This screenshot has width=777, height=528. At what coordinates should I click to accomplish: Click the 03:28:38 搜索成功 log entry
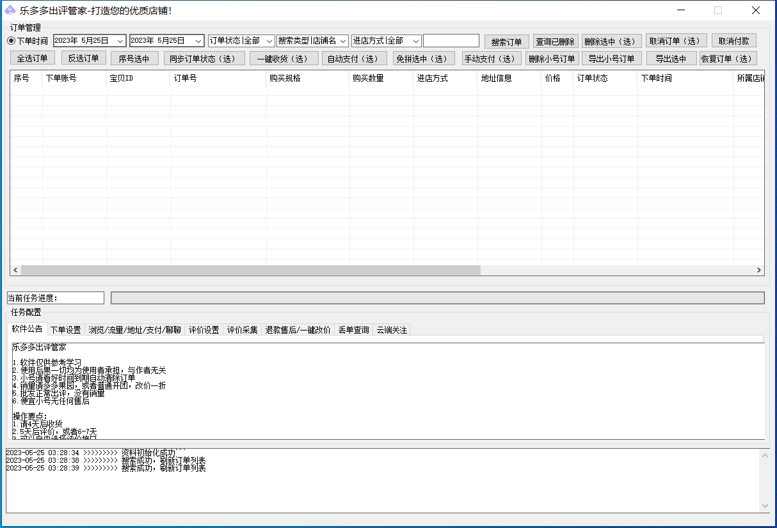click(x=106, y=460)
